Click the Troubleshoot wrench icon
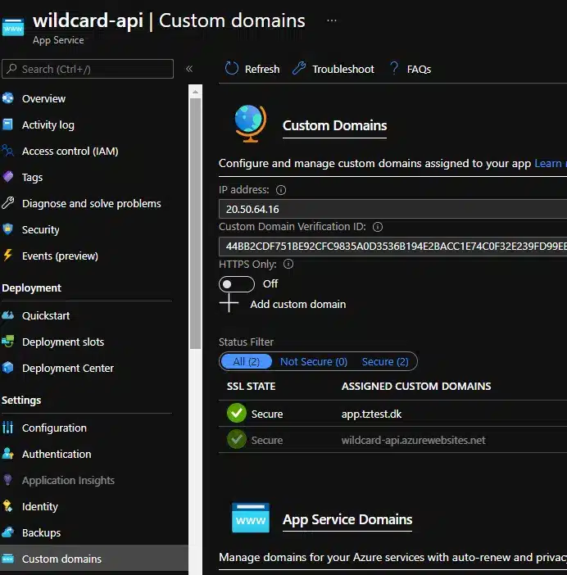Viewport: 567px width, 575px height. click(x=299, y=68)
